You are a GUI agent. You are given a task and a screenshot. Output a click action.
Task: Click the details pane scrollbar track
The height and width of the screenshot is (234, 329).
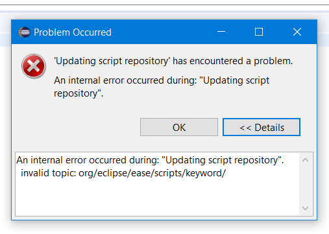(305, 184)
